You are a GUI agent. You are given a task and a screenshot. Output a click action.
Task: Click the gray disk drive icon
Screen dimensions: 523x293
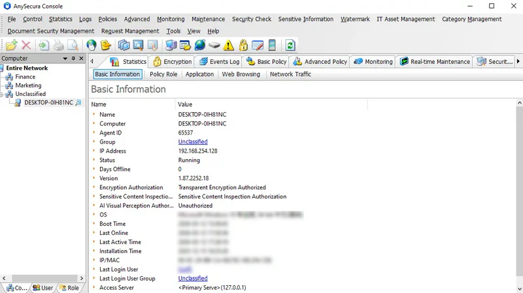[214, 45]
